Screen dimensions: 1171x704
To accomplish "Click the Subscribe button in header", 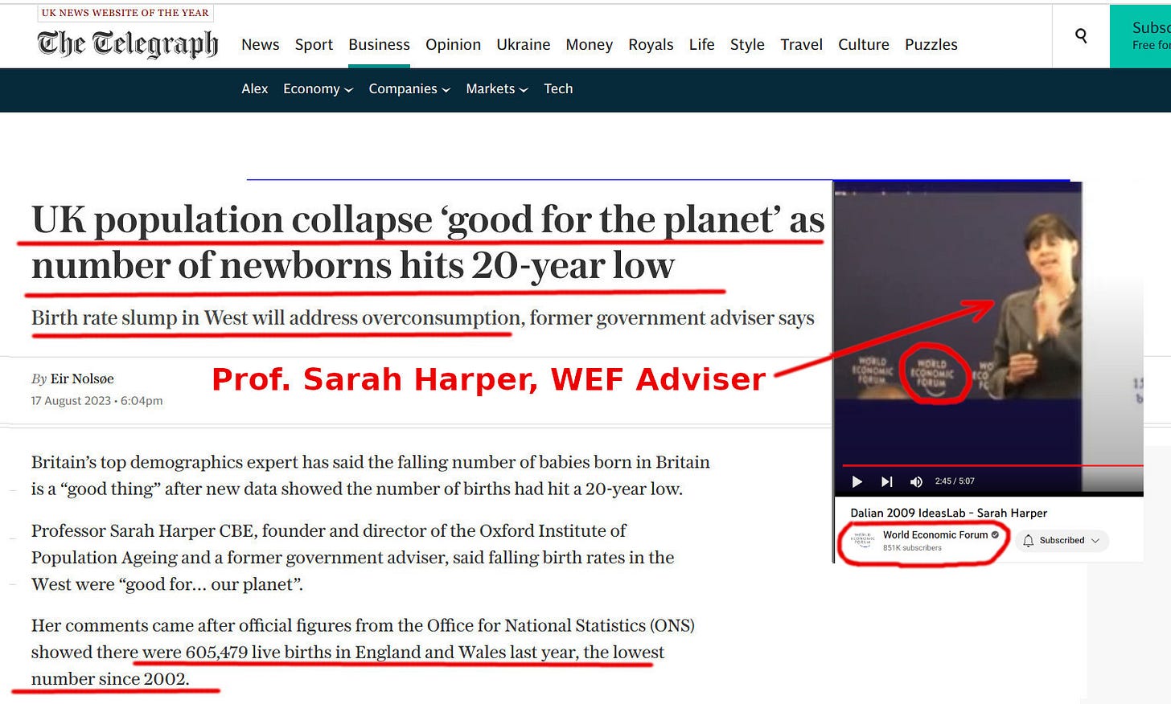I will tap(1140, 36).
